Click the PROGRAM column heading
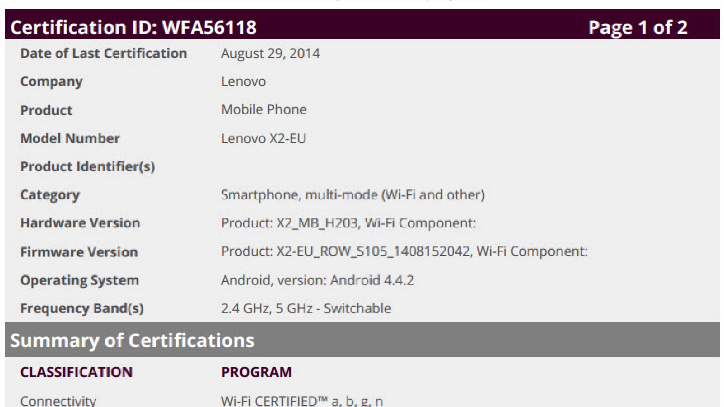This screenshot has height=407, width=724. (256, 372)
